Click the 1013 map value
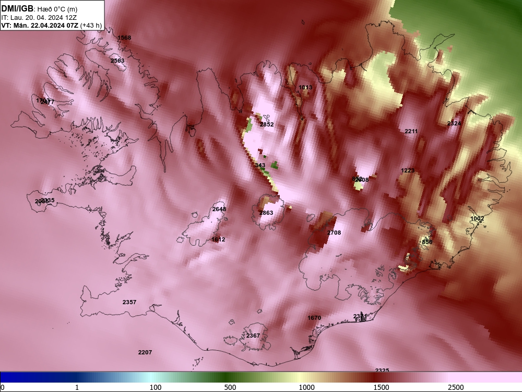Image resolution: width=522 pixels, height=392 pixels. [305, 87]
